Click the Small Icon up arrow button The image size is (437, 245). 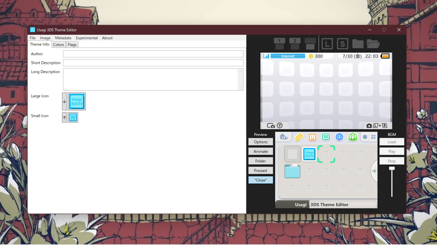click(x=64, y=118)
